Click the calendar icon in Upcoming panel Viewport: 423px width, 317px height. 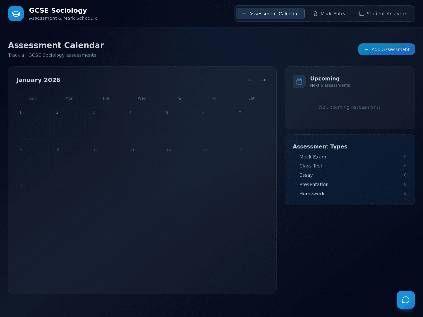coord(299,81)
